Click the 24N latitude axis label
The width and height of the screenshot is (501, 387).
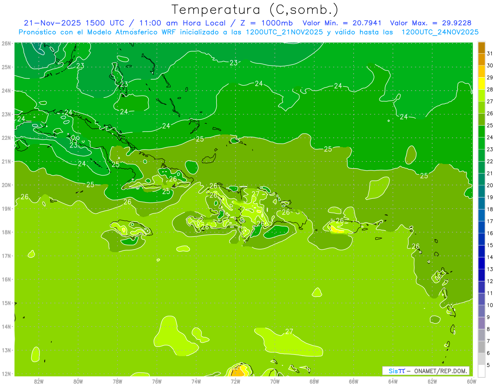[6, 91]
